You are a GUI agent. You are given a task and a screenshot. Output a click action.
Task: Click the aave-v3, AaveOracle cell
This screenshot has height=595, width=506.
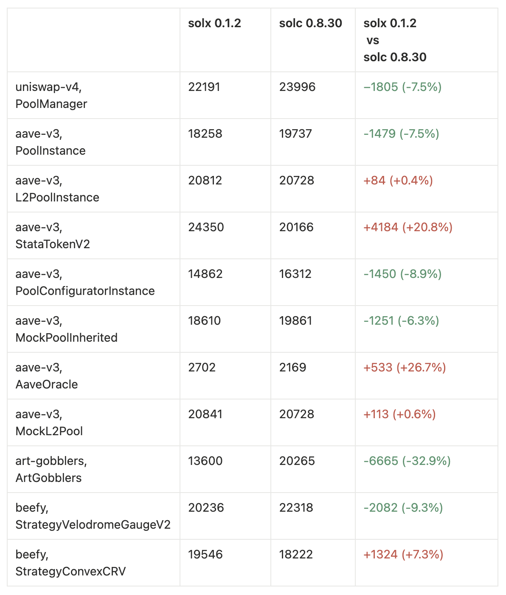click(46, 376)
